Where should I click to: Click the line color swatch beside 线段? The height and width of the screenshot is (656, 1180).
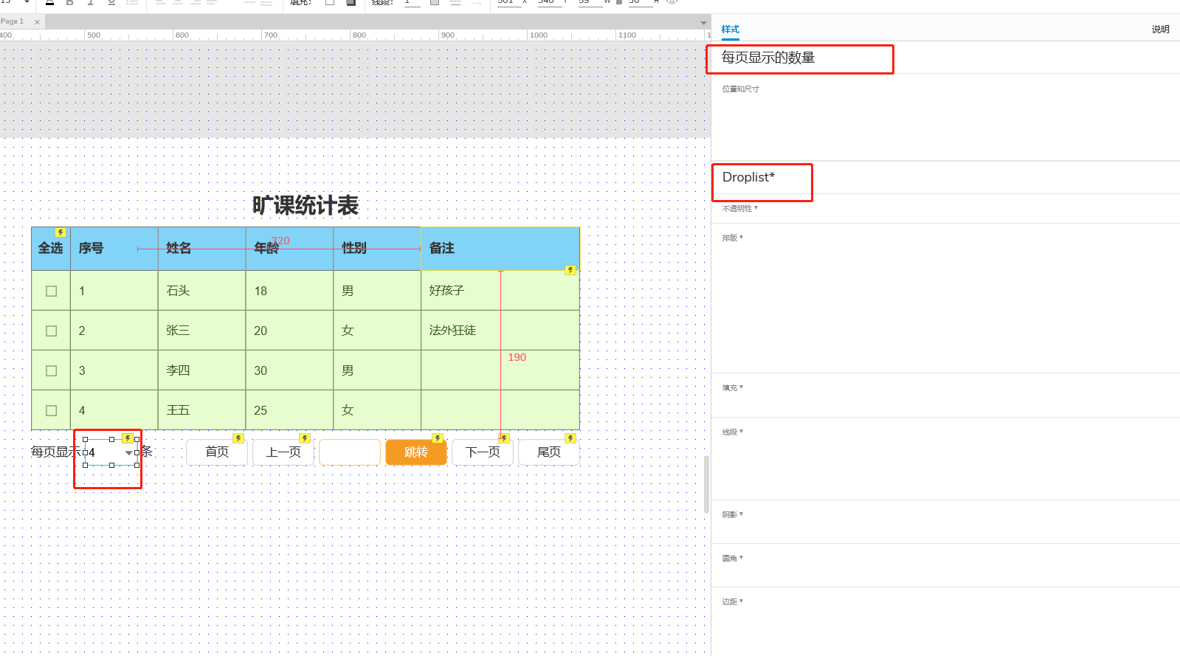435,2
